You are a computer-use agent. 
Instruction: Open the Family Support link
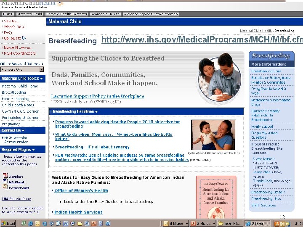(x=262, y=127)
